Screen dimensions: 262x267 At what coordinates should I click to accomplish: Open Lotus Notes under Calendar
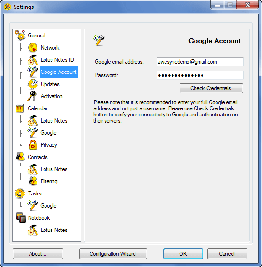54,121
